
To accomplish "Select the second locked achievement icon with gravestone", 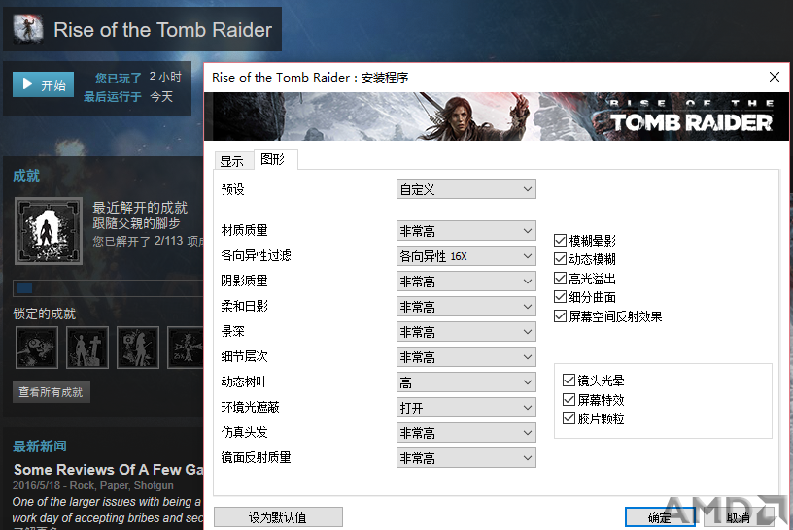I will [x=87, y=348].
